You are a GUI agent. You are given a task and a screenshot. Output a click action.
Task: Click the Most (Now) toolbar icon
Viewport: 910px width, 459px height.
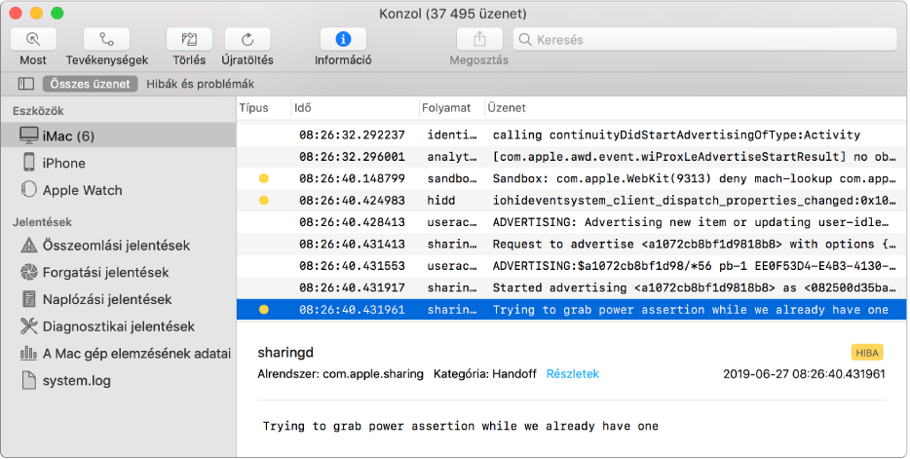pyautogui.click(x=33, y=39)
